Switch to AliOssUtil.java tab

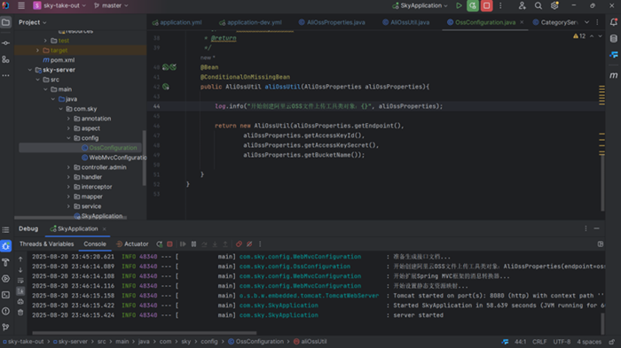point(406,22)
